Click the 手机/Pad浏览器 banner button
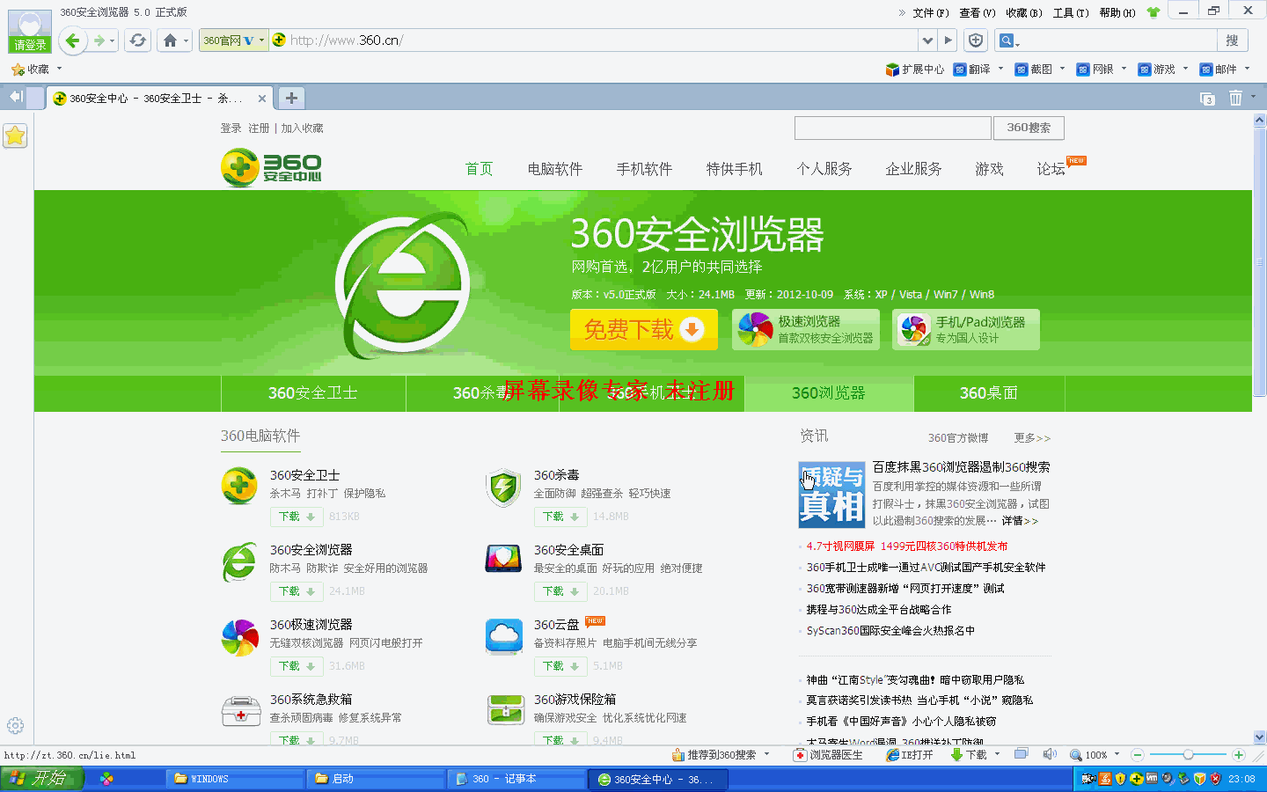1267x792 pixels. 966,329
